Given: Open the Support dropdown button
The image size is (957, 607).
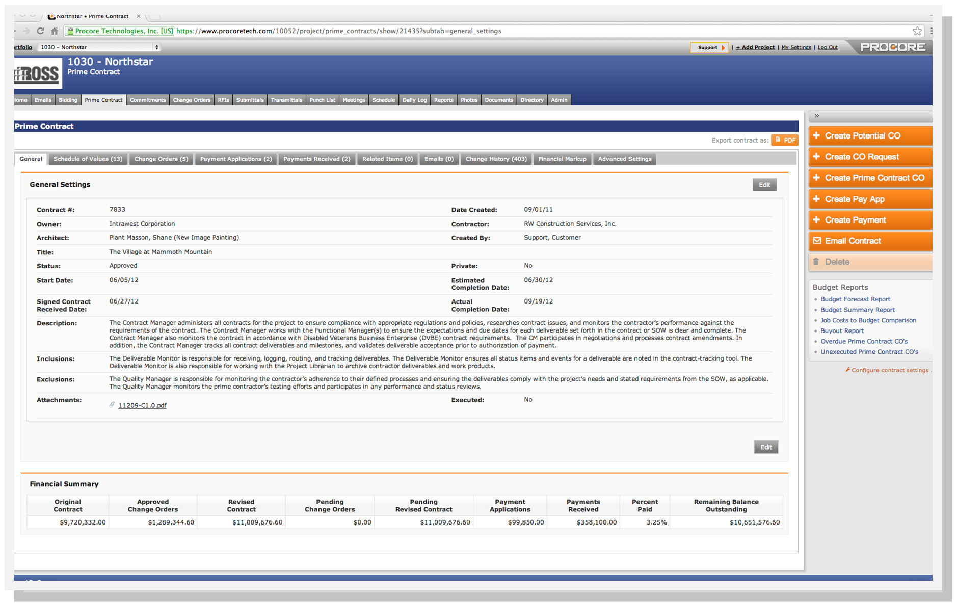Looking at the screenshot, I should point(709,47).
